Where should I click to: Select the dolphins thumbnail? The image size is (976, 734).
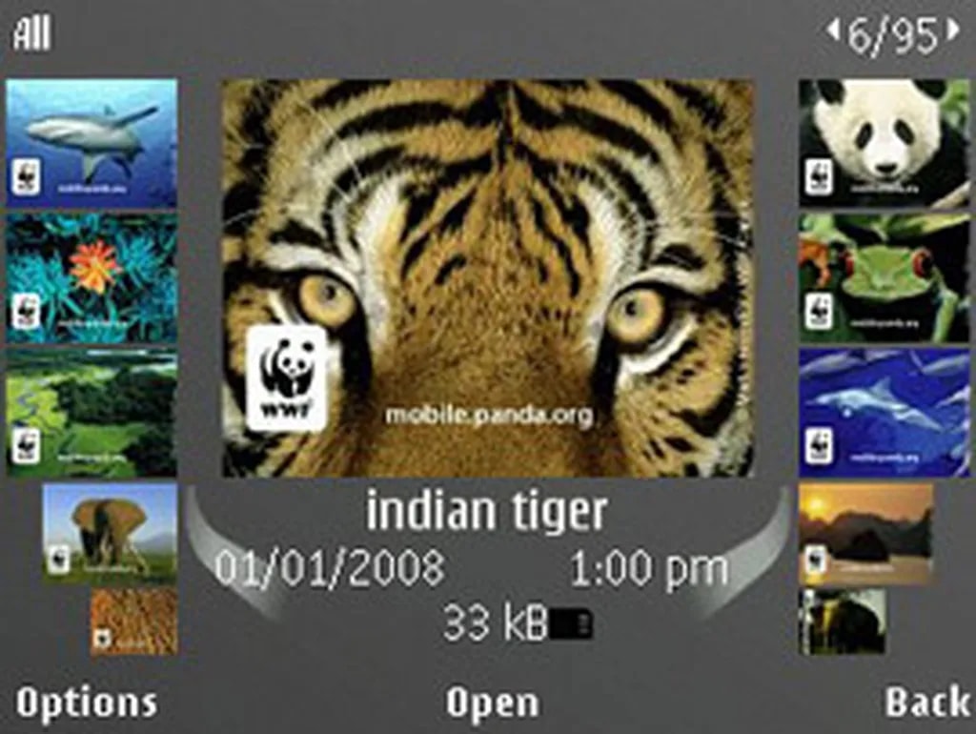[x=884, y=414]
